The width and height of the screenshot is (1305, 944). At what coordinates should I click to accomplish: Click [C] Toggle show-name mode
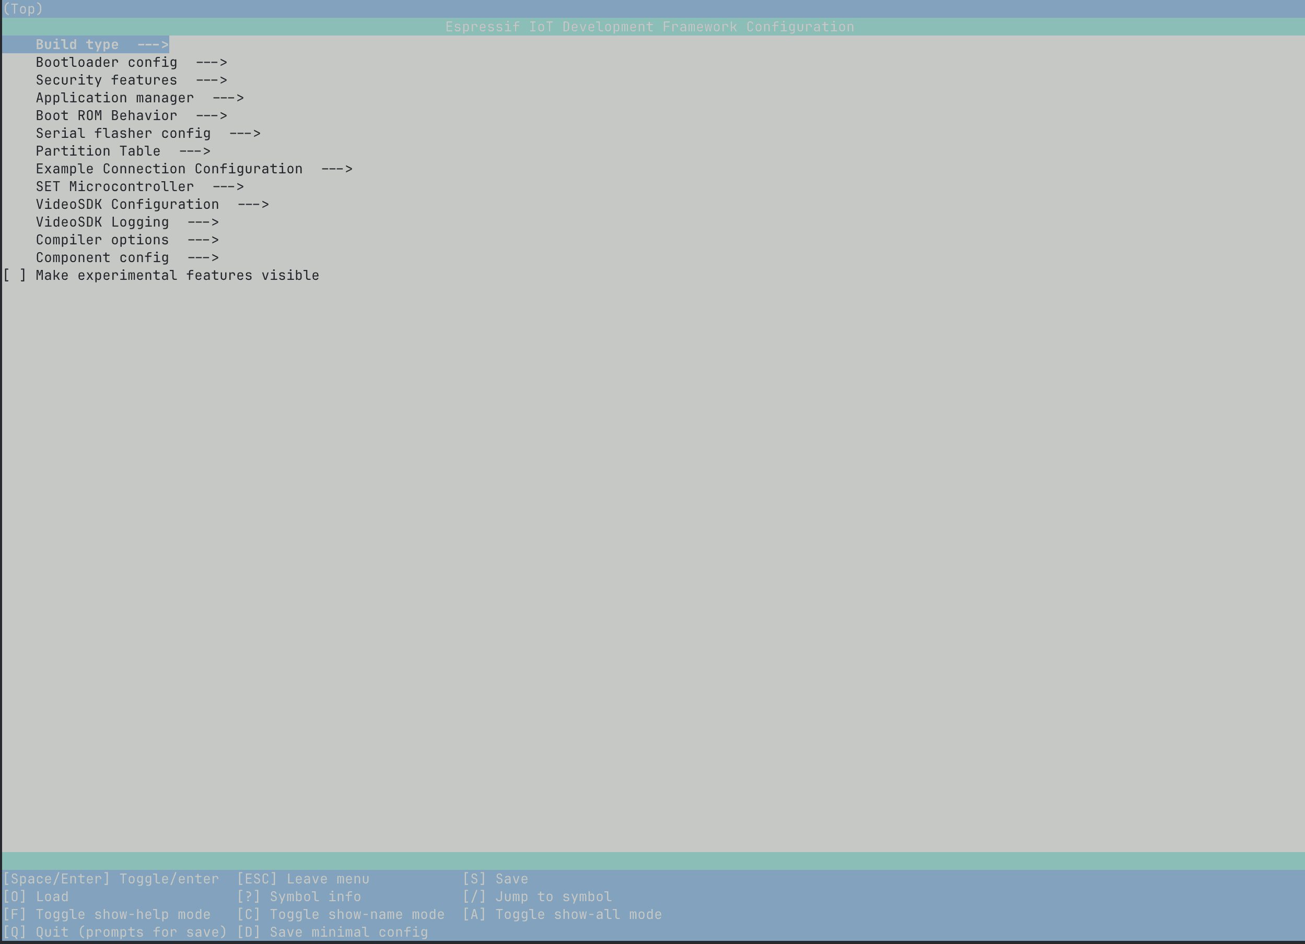(x=341, y=915)
